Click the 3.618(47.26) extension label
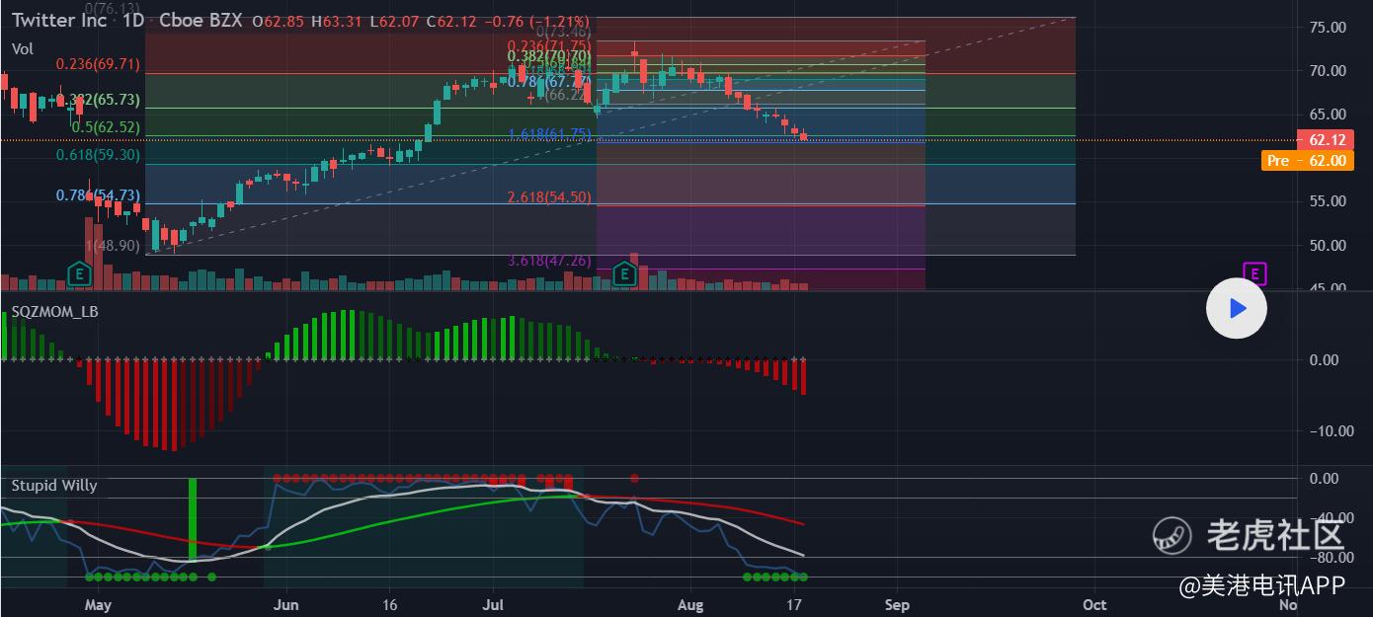Image resolution: width=1373 pixels, height=617 pixels. pyautogui.click(x=549, y=261)
